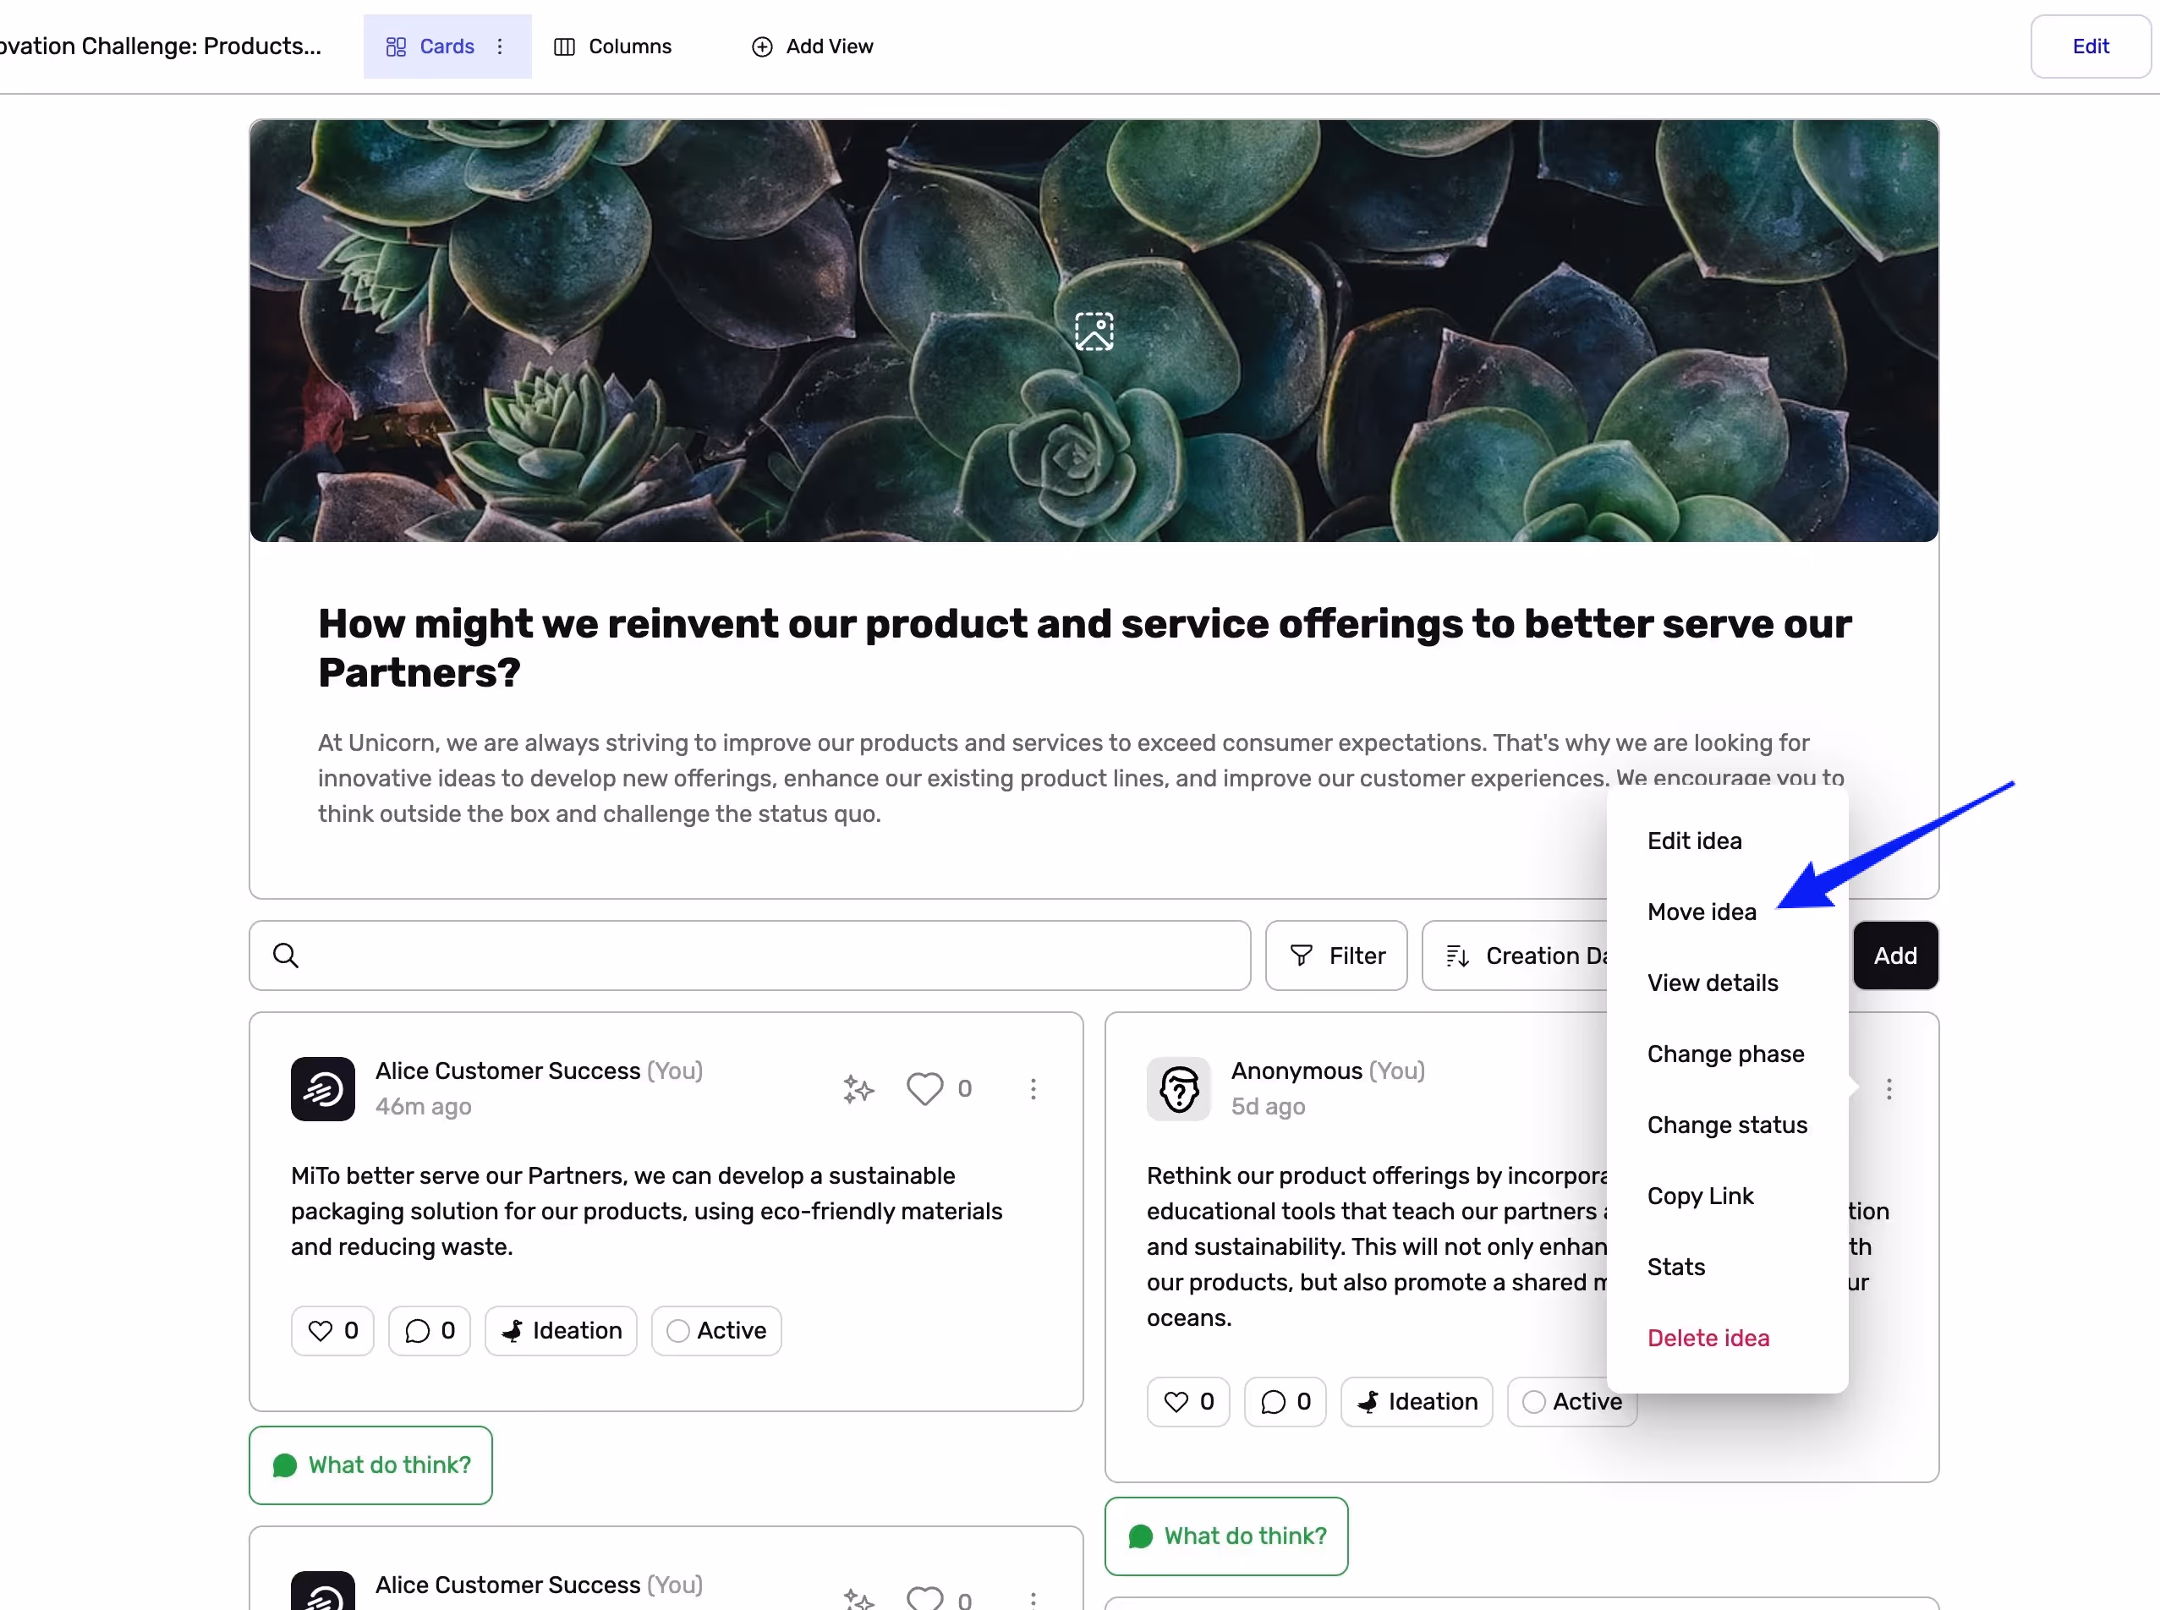The image size is (2160, 1610).
Task: Click the image placeholder icon on banner
Action: tap(1094, 331)
